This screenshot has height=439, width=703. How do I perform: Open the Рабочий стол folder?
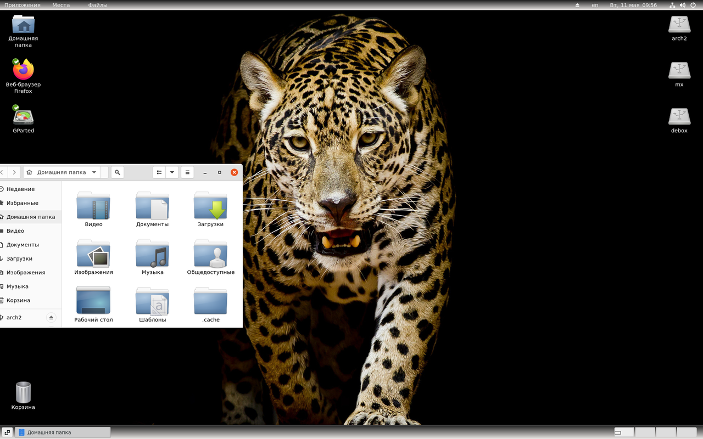coord(93,304)
